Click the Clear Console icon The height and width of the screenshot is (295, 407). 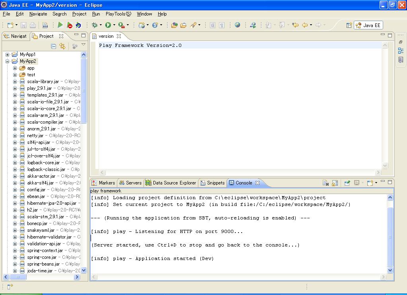(x=326, y=183)
